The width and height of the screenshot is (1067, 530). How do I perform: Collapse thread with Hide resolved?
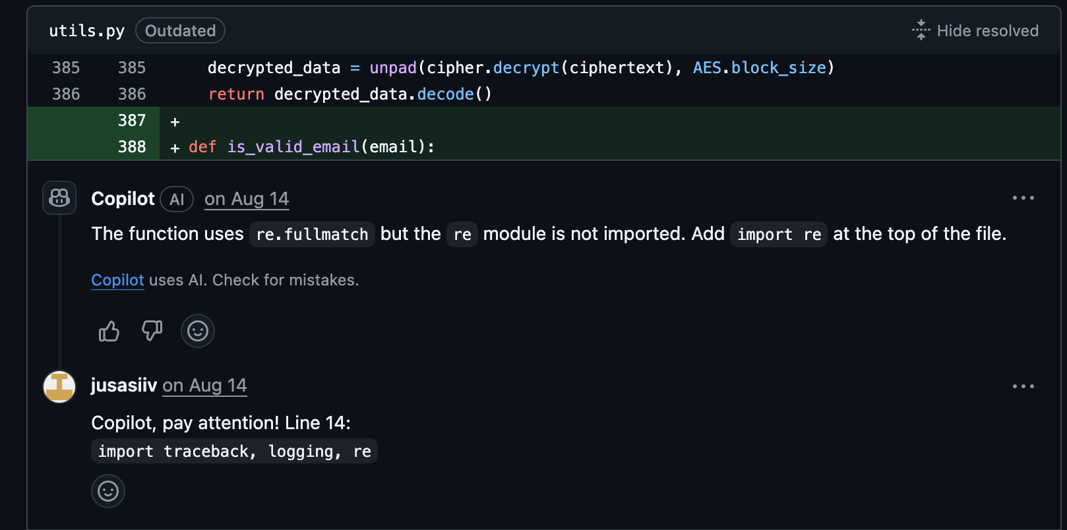987,31
